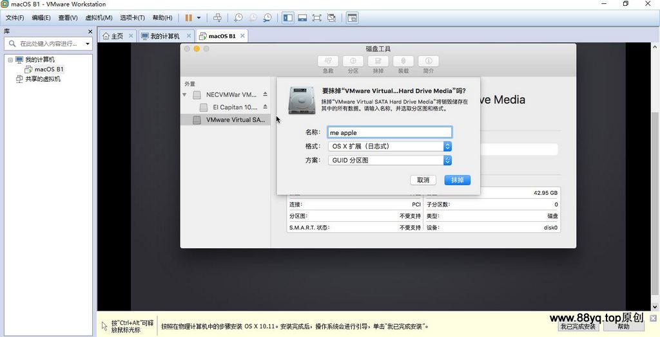This screenshot has height=337, width=660.
Task: Close the 库 library panel
Action: [x=90, y=32]
